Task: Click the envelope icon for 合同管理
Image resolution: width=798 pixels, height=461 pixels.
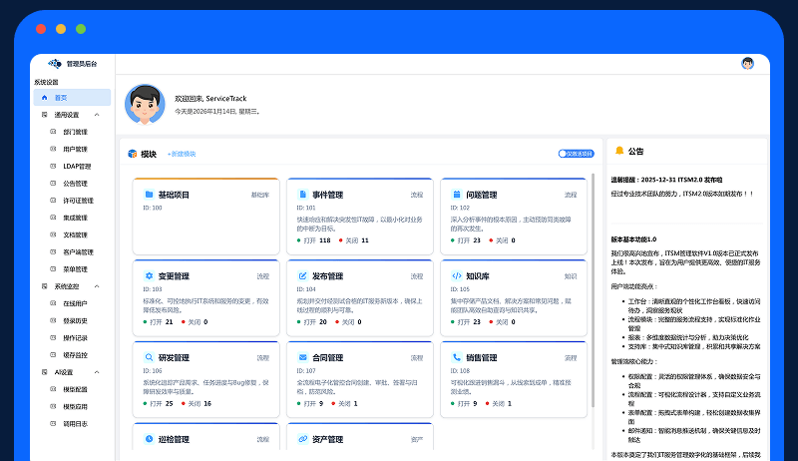Action: pos(302,357)
